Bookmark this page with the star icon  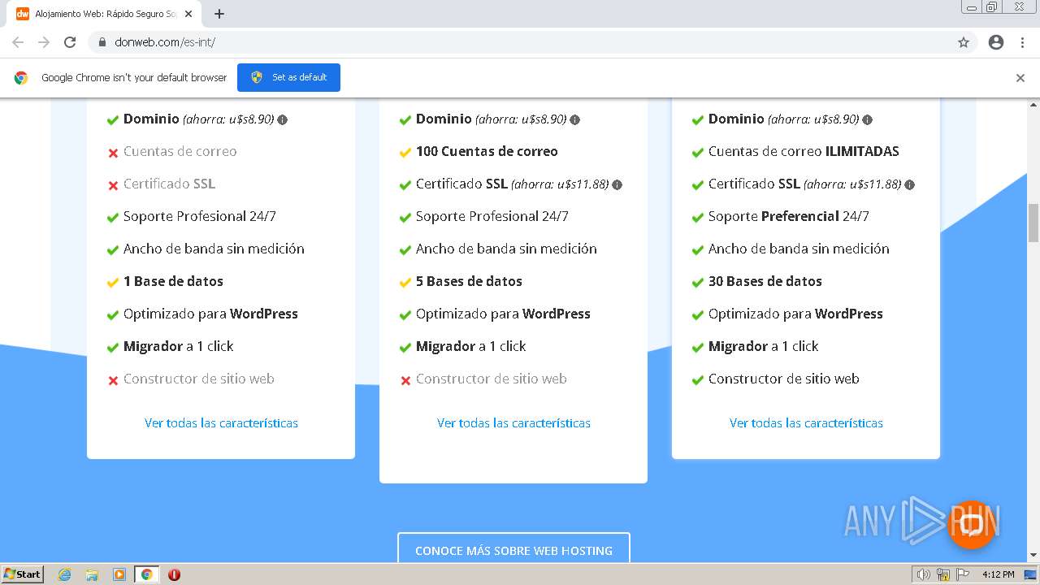(964, 42)
